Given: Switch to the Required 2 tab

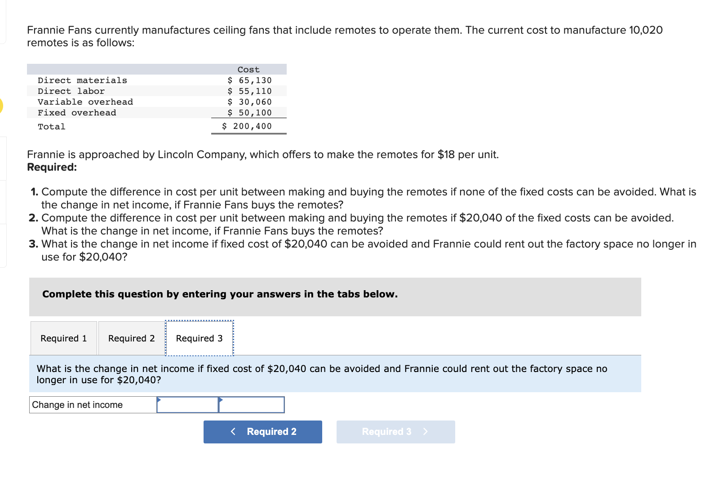Looking at the screenshot, I should pyautogui.click(x=131, y=338).
